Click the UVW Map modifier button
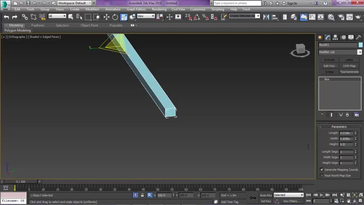The width and height of the screenshot is (364, 205). pyautogui.click(x=349, y=66)
